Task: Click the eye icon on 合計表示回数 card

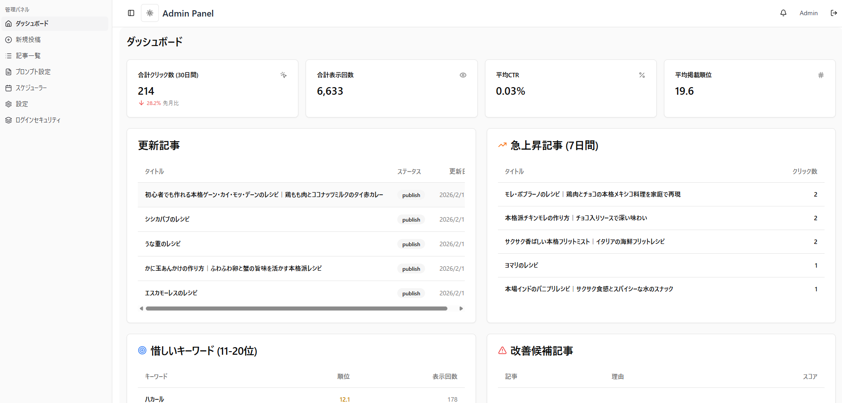Action: (x=463, y=75)
